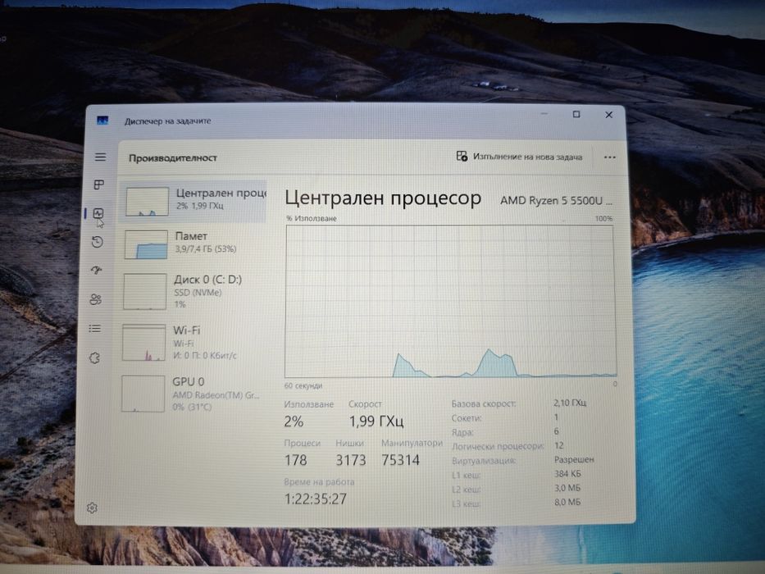Click the '3173' threads count

tap(351, 460)
